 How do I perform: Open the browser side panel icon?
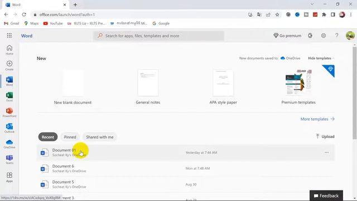point(332,15)
